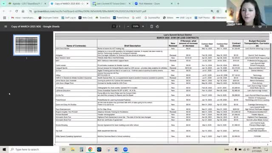272x153 pixels.
Task: Open the BoardDocs bookmark
Action: pos(103,18)
